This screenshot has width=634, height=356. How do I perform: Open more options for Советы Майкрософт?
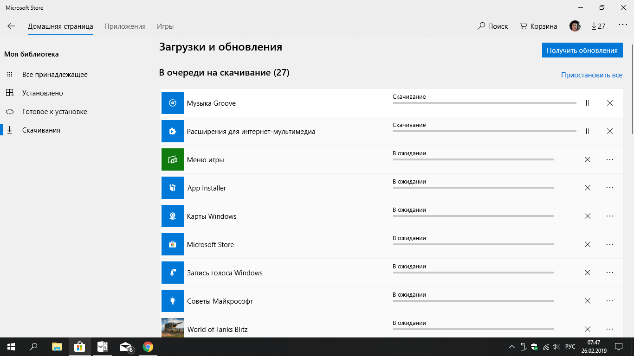pos(610,301)
